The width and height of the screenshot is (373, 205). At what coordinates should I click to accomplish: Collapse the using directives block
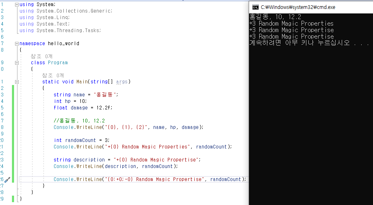pos(17,4)
